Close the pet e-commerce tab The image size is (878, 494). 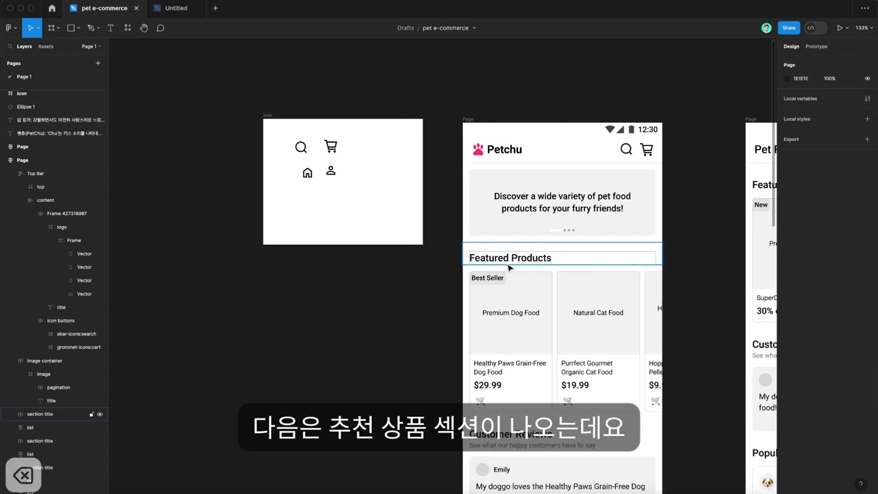136,8
